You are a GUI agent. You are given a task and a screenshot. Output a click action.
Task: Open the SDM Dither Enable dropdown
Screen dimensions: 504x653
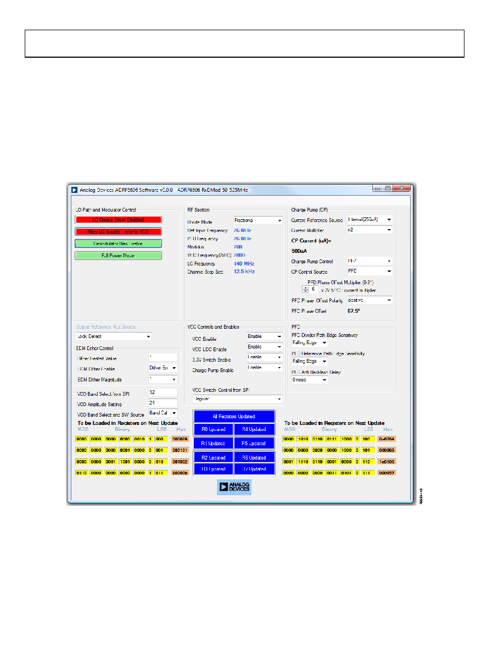[x=163, y=368]
